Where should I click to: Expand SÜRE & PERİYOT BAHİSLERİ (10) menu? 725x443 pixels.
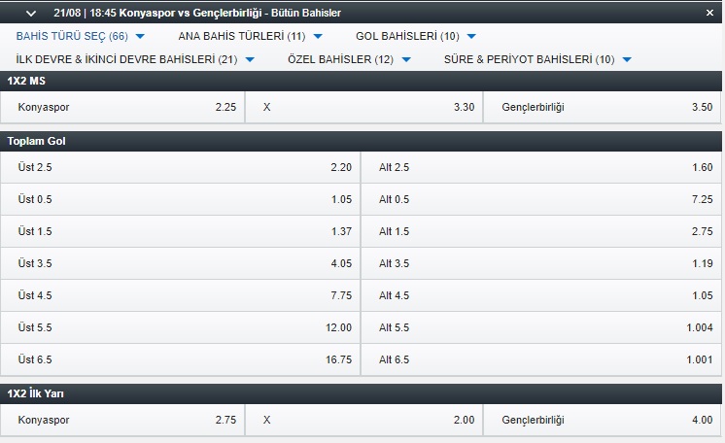[537, 59]
